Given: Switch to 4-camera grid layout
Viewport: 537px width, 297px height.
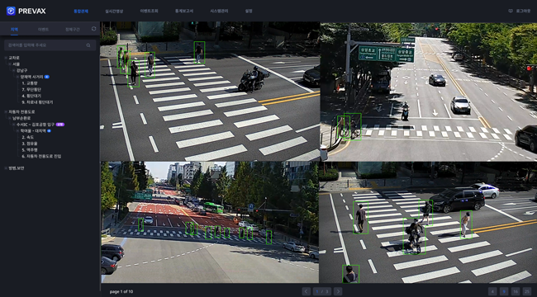Looking at the screenshot, I should pyautogui.click(x=493, y=291).
